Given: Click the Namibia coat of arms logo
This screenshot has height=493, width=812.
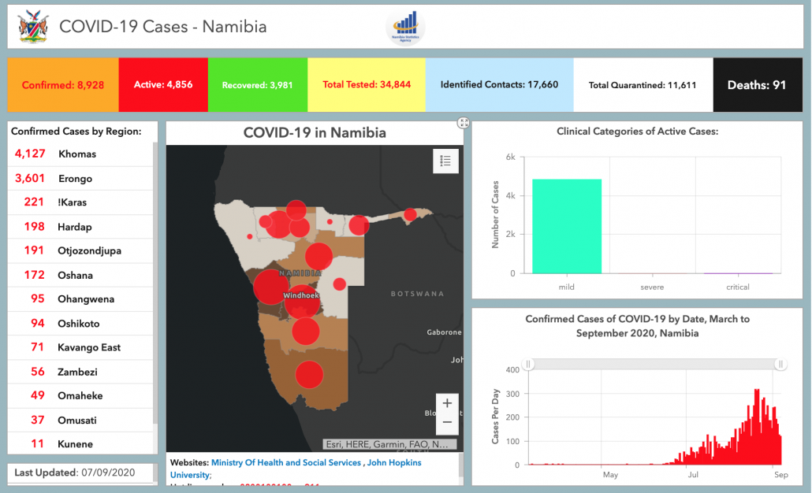Looking at the screenshot, I should click(32, 27).
